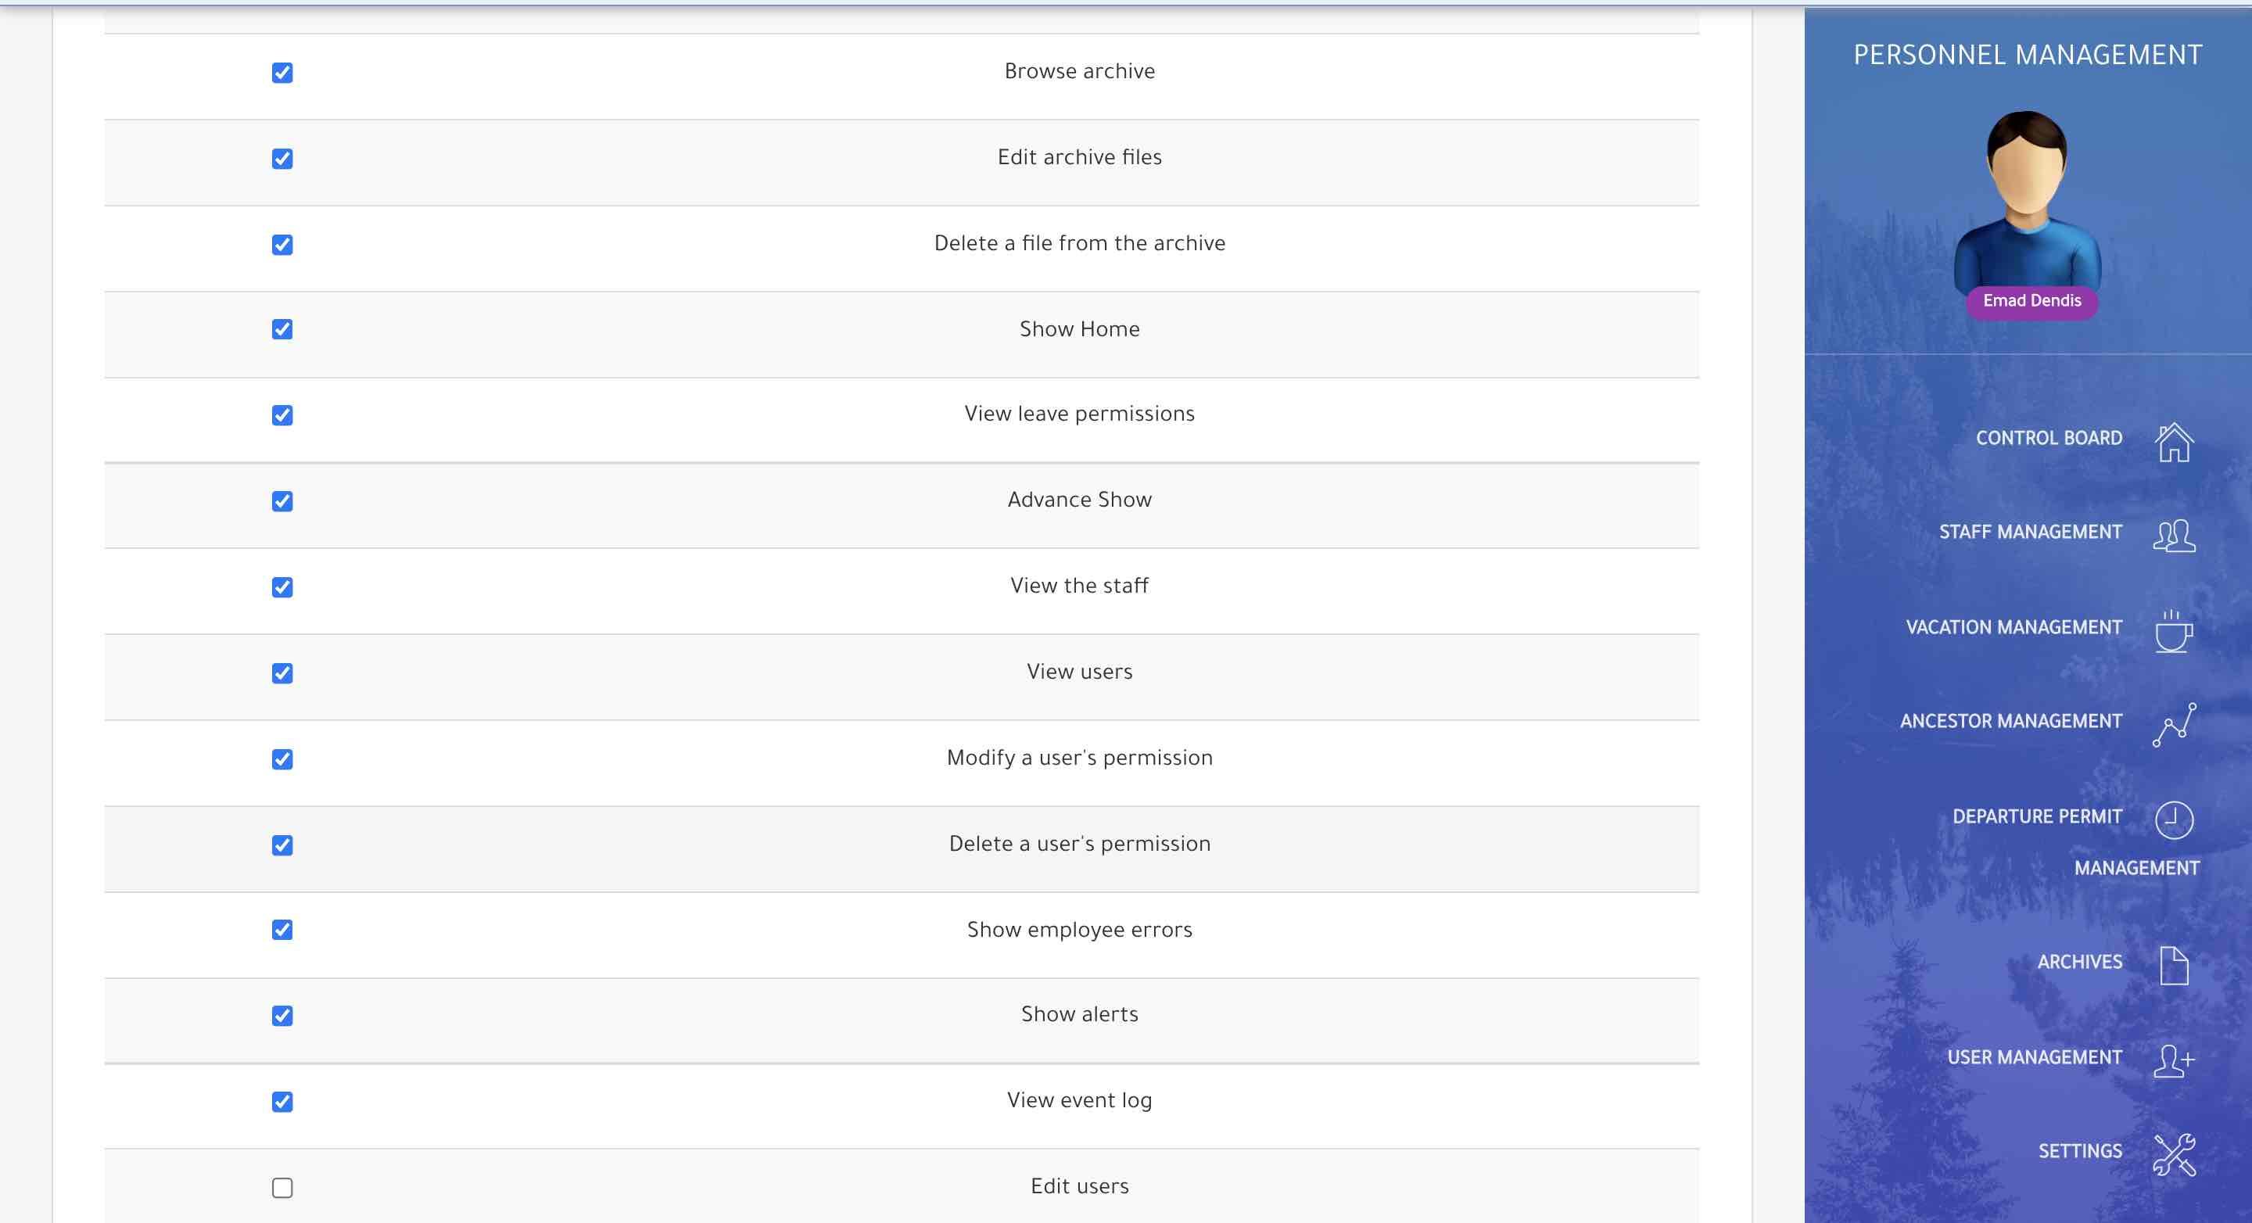Uncheck the Browse archive permission
This screenshot has width=2252, height=1223.
282,73
